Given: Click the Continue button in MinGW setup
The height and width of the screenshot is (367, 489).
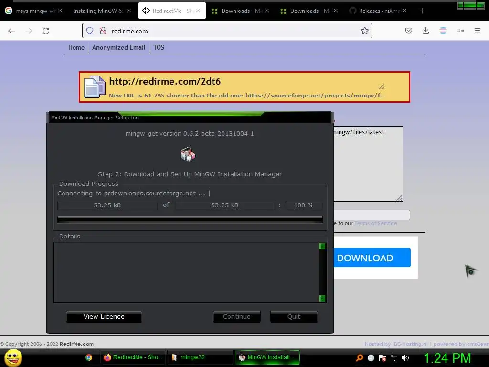Looking at the screenshot, I should tap(237, 316).
